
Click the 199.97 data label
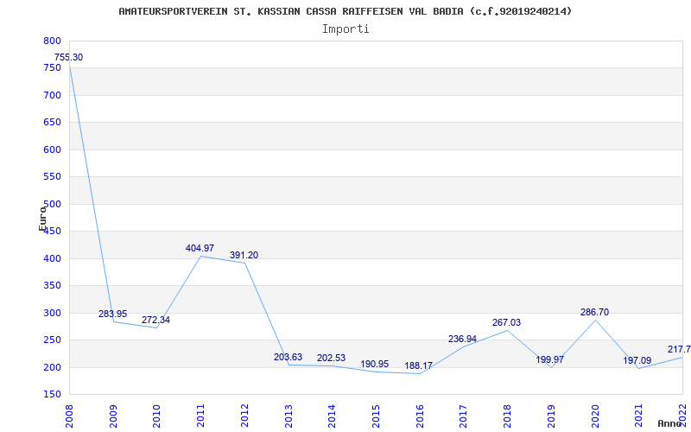(549, 359)
